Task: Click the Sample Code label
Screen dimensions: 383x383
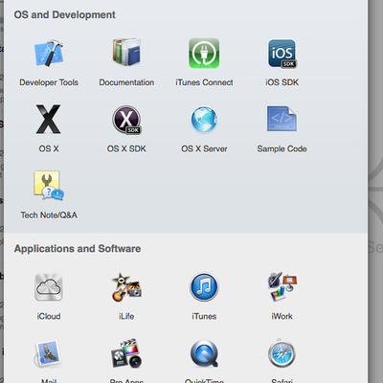Action: tap(282, 148)
